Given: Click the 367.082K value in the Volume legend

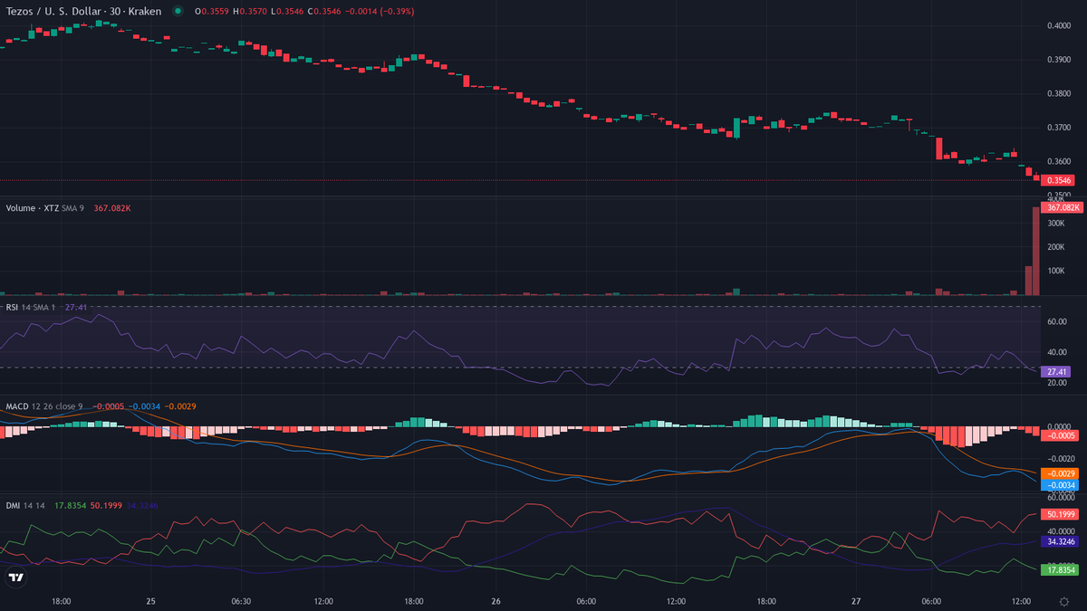Looking at the screenshot, I should click(112, 208).
